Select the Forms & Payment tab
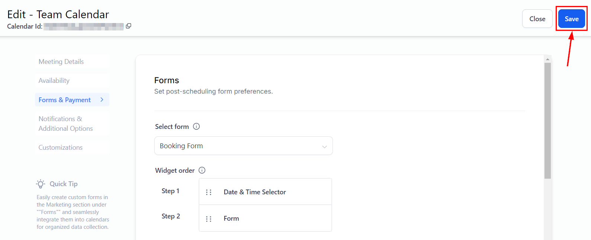591x240 pixels. tap(65, 100)
